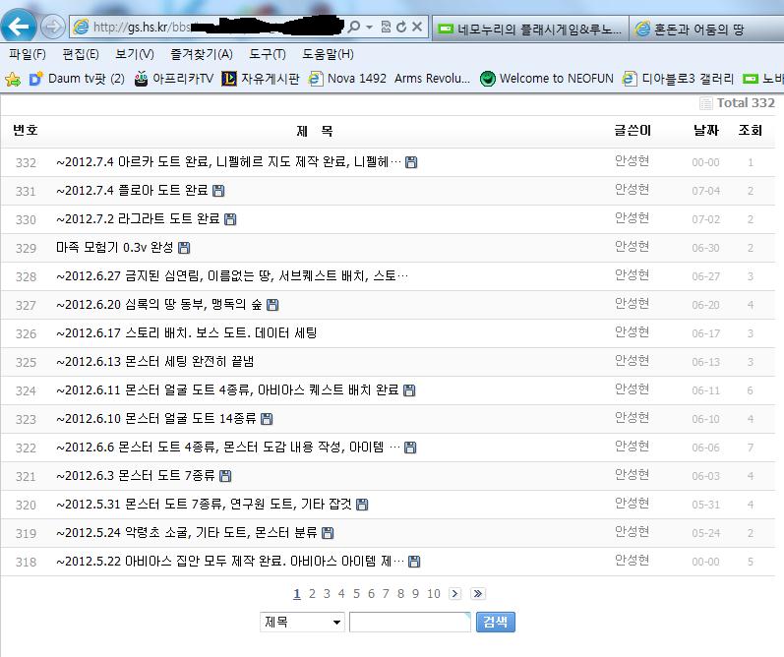This screenshot has width=784, height=657.
Task: Open post ~2012.7.4 플로아 도트 완료
Action: coord(132,191)
